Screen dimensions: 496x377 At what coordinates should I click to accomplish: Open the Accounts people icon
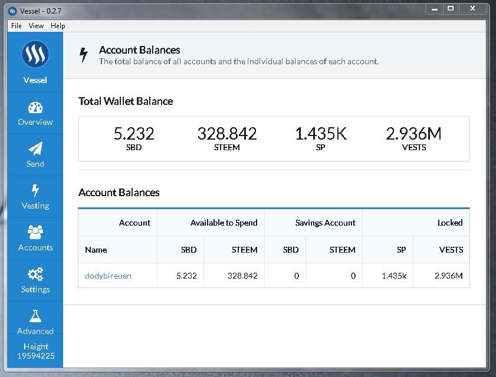(35, 232)
